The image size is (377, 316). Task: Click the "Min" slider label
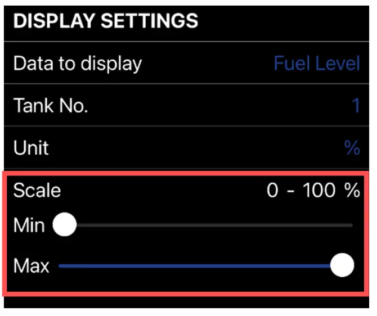tap(29, 225)
